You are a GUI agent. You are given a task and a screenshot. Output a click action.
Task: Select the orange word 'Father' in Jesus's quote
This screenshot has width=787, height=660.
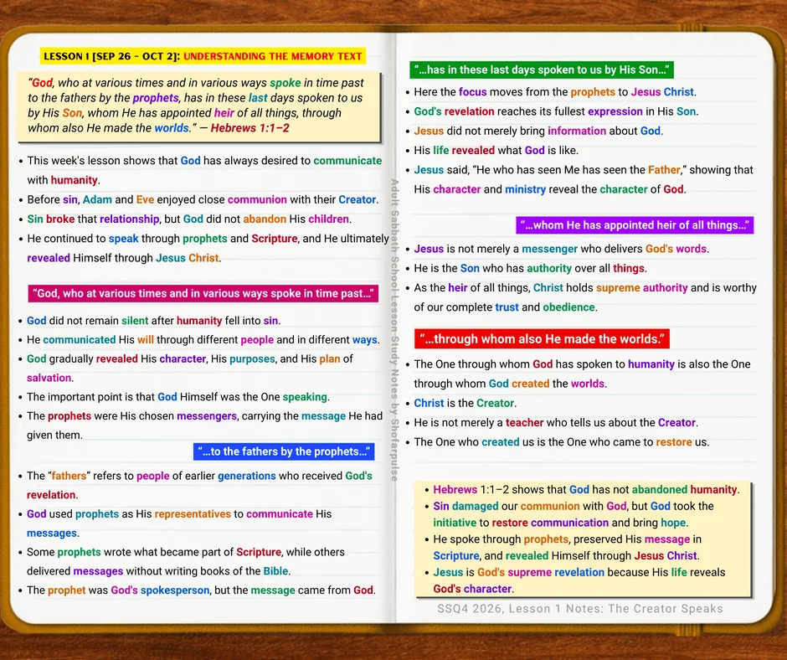coord(664,170)
